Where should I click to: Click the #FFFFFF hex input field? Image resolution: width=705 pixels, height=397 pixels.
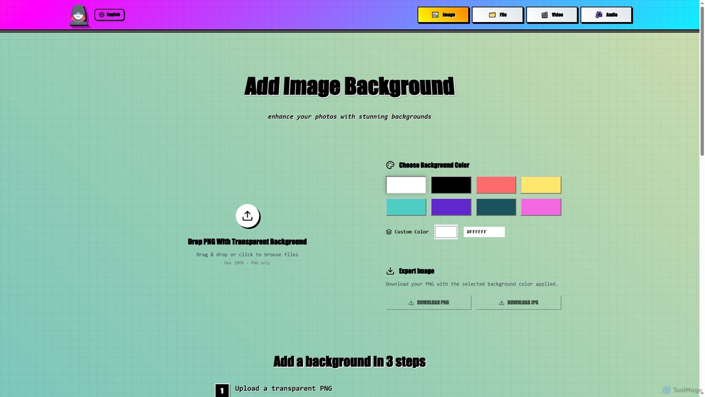(484, 232)
